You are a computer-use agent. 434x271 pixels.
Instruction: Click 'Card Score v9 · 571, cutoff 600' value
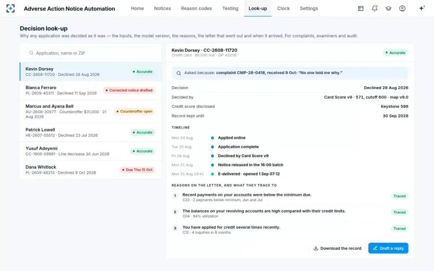coord(366,97)
